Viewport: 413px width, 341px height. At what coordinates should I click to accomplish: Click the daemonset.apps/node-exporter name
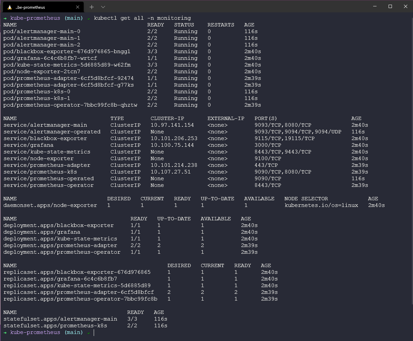(x=50, y=205)
